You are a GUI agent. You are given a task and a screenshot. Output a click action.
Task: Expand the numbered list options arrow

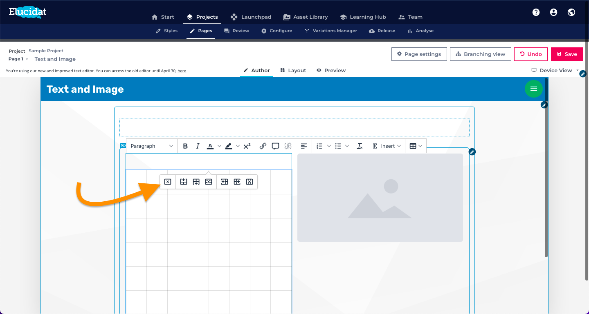pyautogui.click(x=329, y=146)
